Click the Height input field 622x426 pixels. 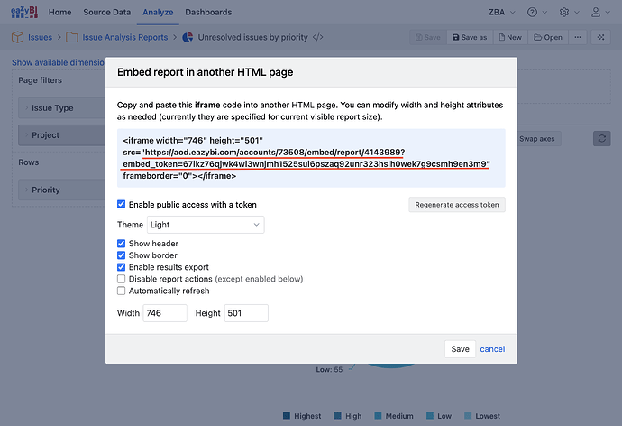246,313
